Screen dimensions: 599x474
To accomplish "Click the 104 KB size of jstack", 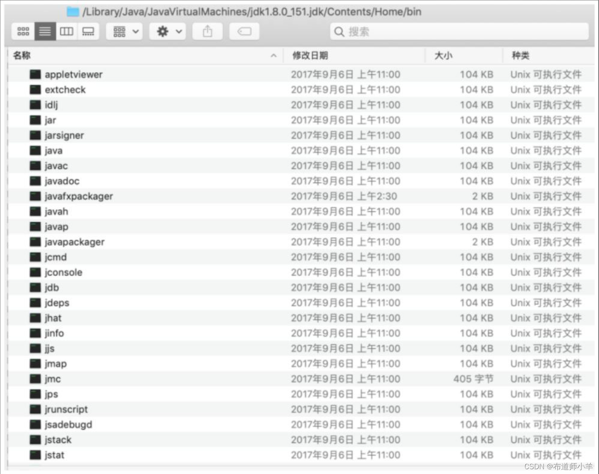I will [x=477, y=440].
